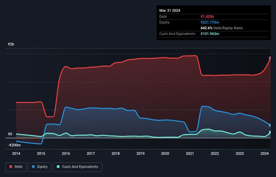Click the Debt label in tooltip
The width and height of the screenshot is (276, 177).
(163, 16)
